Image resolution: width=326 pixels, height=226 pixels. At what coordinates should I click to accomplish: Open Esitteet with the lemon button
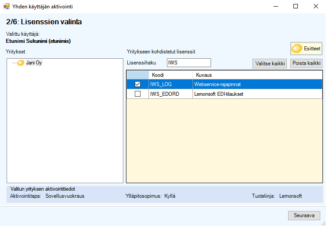[x=306, y=49]
